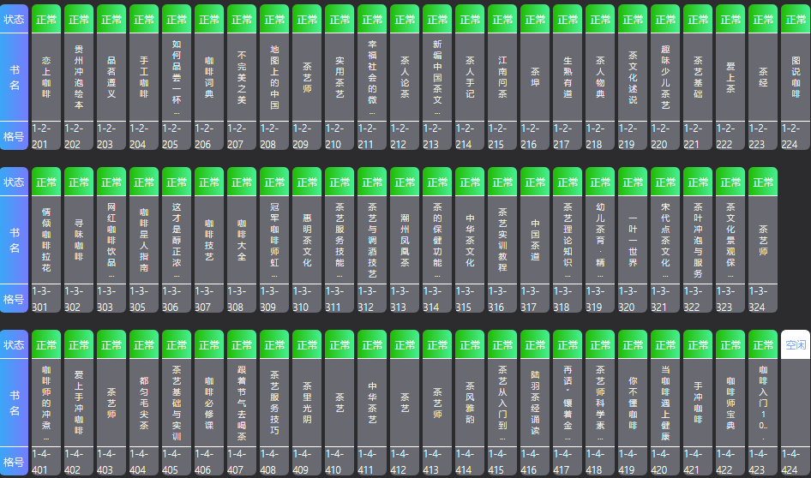Click the 正常 status above 图说咖啡

click(796, 19)
